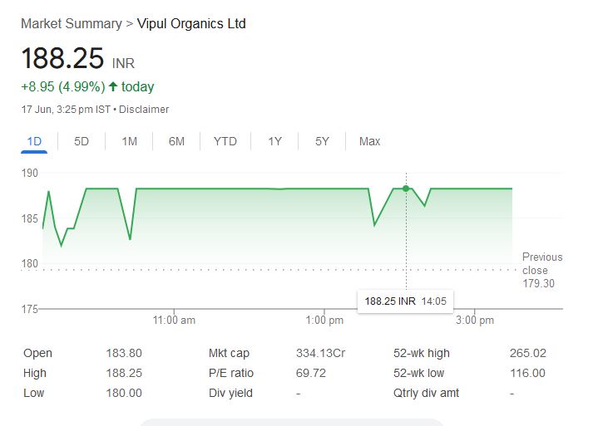Click the green marker dot on chart
The image size is (593, 426).
click(x=406, y=189)
